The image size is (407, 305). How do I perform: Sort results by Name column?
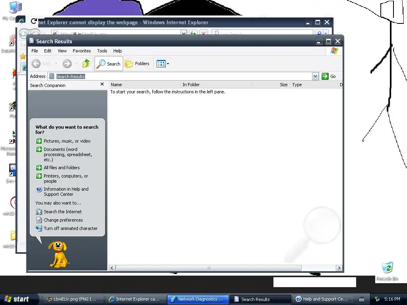tap(144, 85)
